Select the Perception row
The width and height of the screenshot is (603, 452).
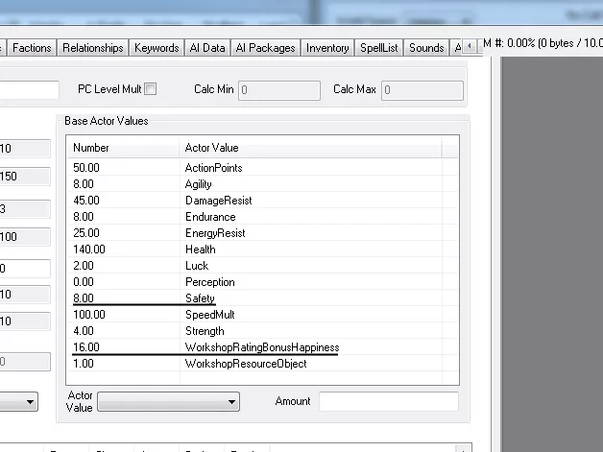tap(263, 282)
